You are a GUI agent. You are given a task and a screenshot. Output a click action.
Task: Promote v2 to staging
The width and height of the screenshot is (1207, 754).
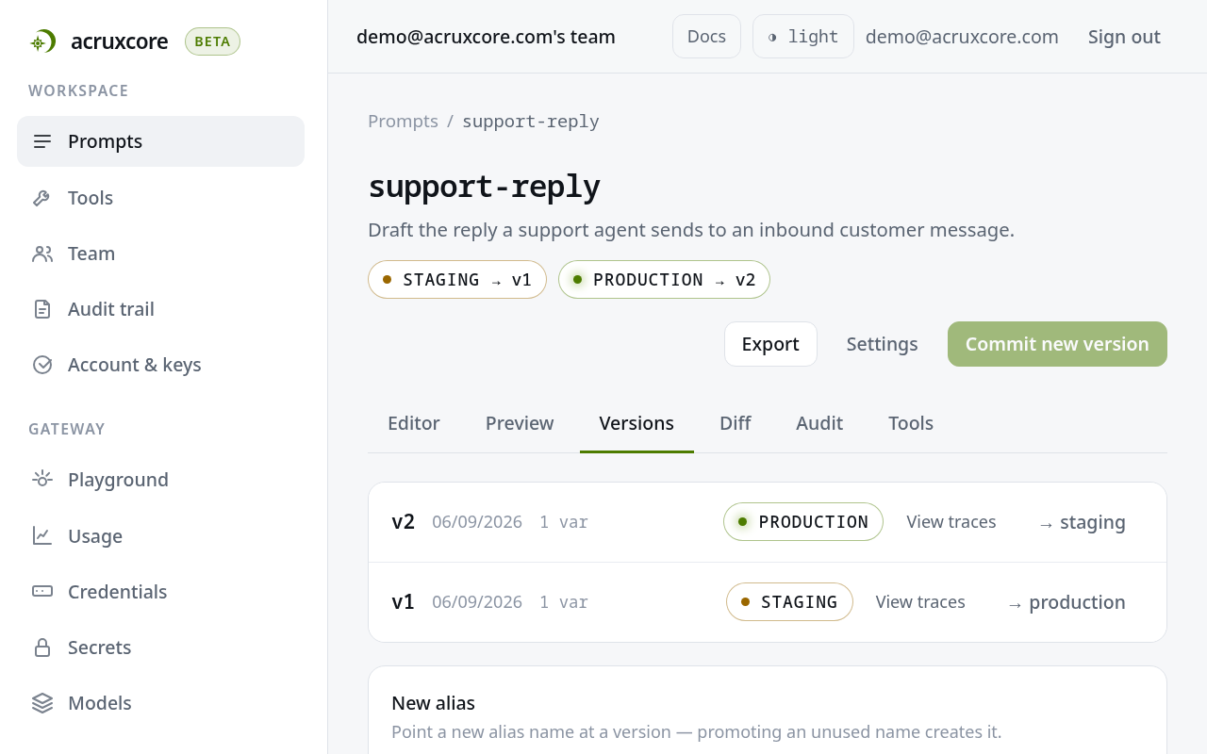[1082, 522]
